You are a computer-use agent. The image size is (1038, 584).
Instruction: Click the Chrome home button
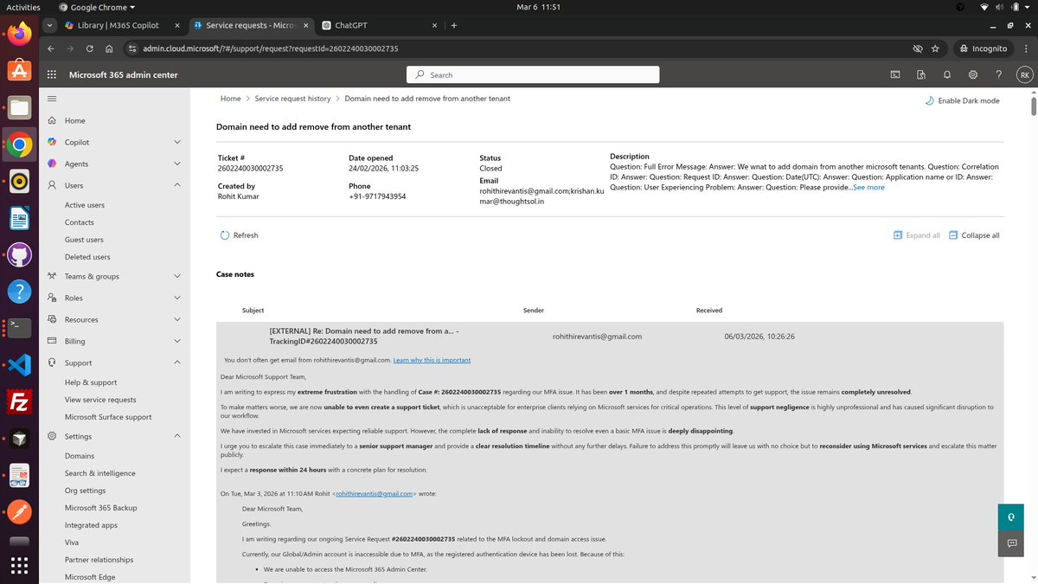click(110, 48)
